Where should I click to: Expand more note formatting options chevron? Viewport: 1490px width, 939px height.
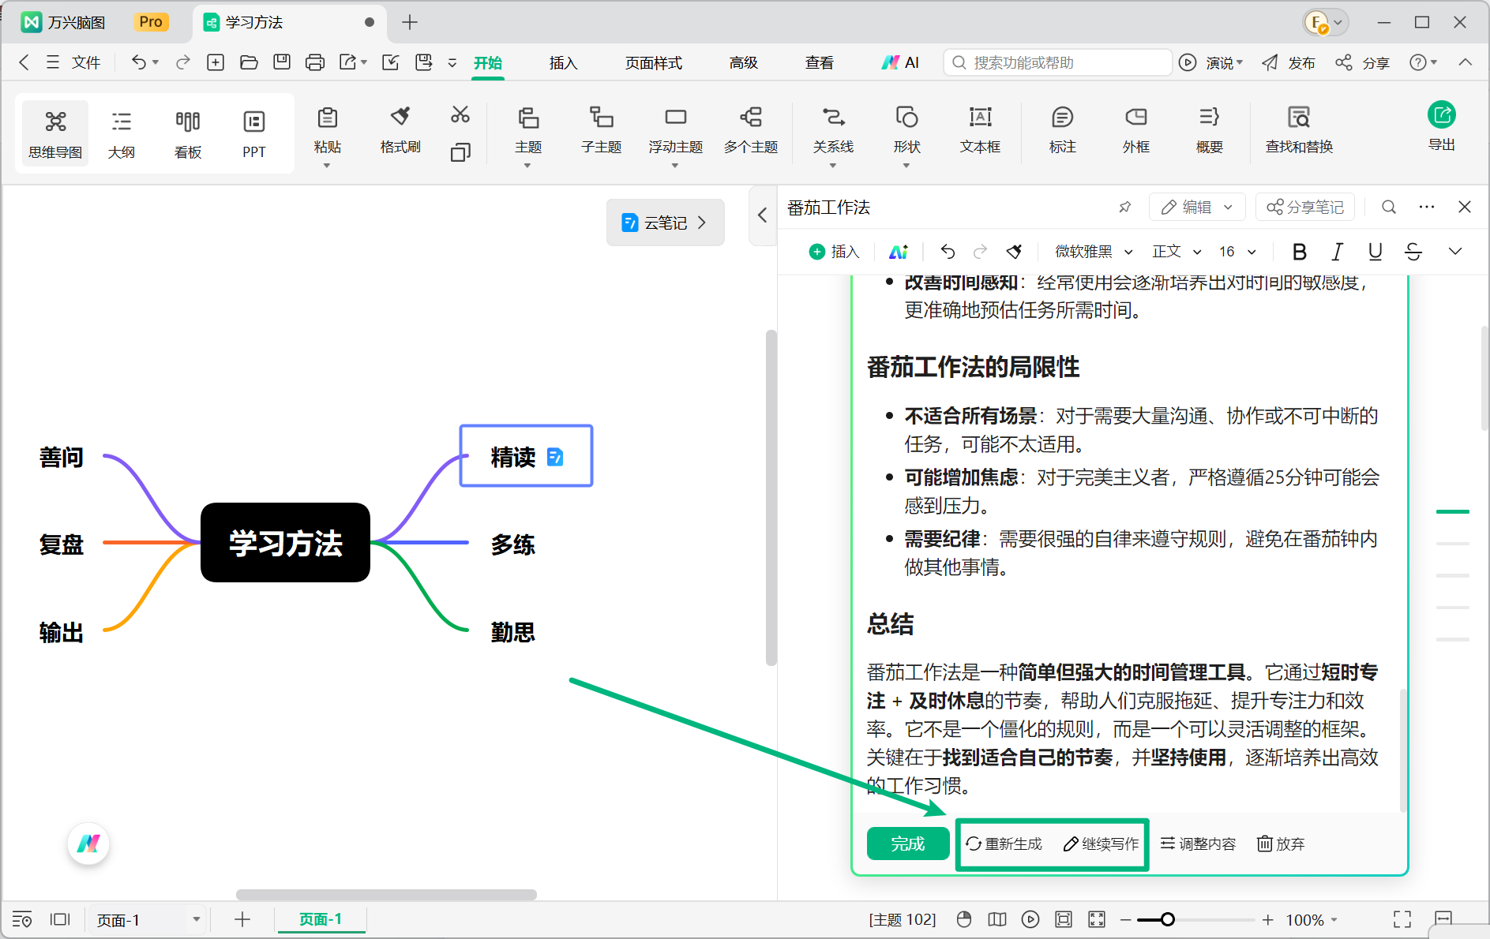click(x=1455, y=252)
